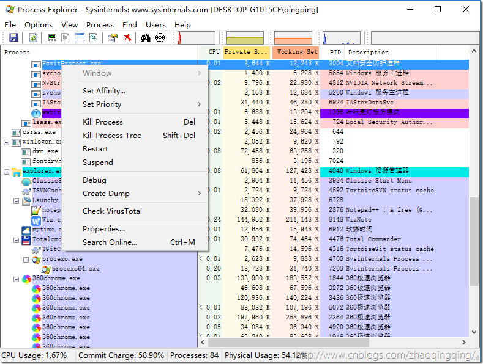Screen dimensions: 483x364
Task: Click the blue I/O mini graph
Action: point(342,38)
